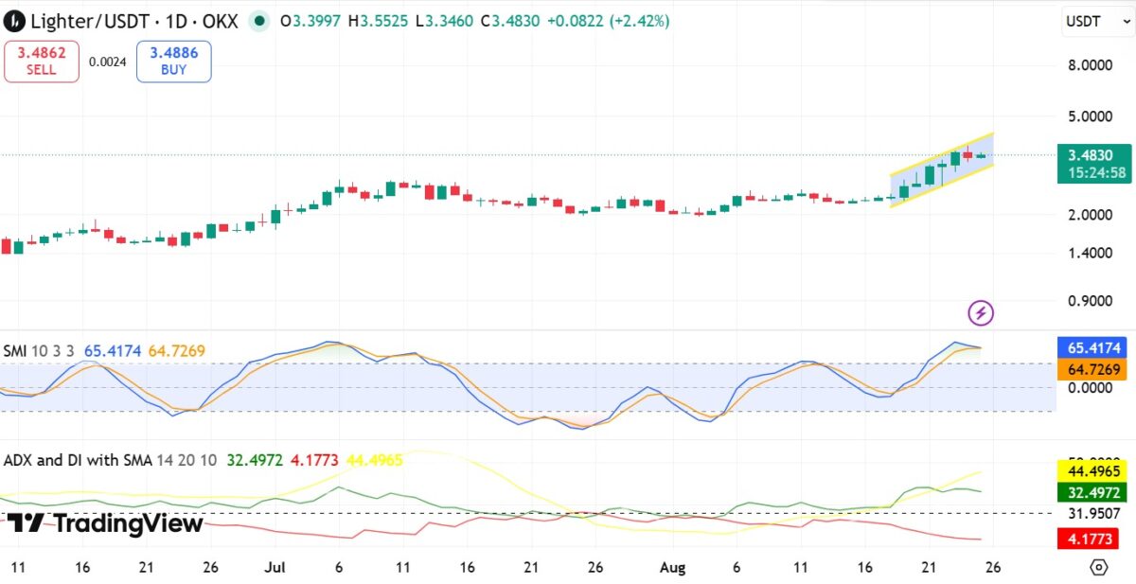1136x584 pixels.
Task: Click the green 32.4972 DI value label
Action: (1092, 492)
